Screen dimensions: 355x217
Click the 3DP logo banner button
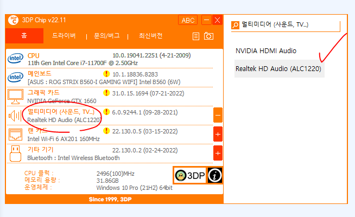coord(190,175)
